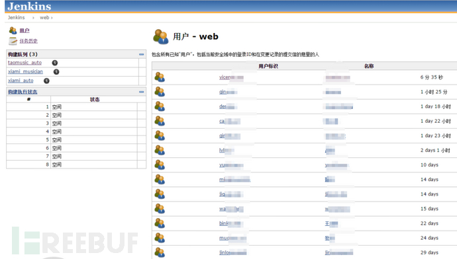Screen dimensions: 457x259
Task: Collapse the build executor status panel
Action: (141, 92)
